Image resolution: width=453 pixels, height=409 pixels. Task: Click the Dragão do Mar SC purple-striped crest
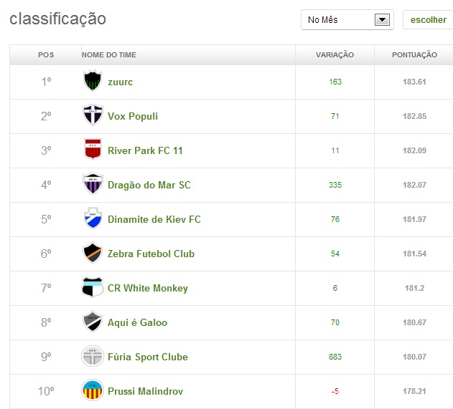point(93,183)
